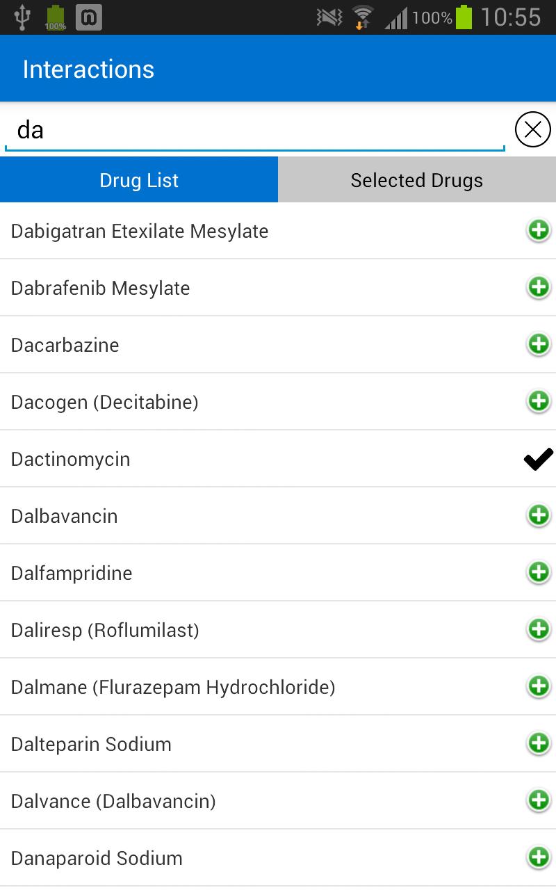556x890 pixels.
Task: Add Dalteparin Sodium with plus icon
Action: click(539, 743)
